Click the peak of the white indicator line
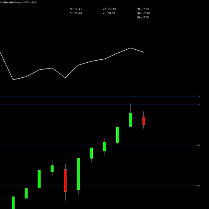 131,48
